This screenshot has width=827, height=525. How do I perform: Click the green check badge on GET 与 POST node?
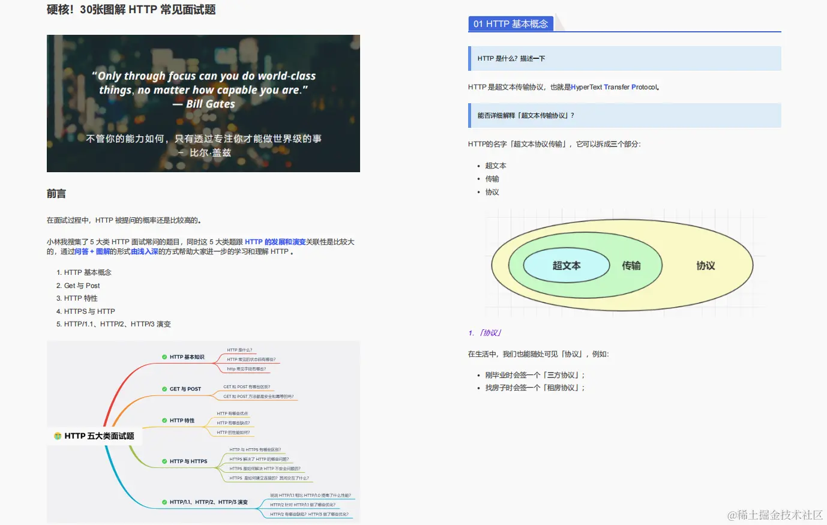[x=163, y=389]
